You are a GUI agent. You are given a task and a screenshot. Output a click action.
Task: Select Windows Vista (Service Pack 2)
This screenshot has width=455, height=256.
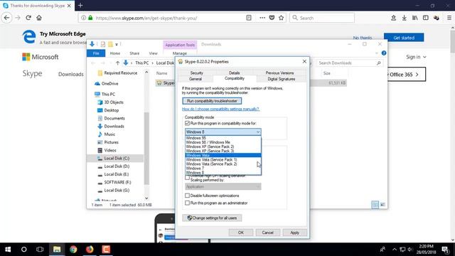[x=223, y=164]
